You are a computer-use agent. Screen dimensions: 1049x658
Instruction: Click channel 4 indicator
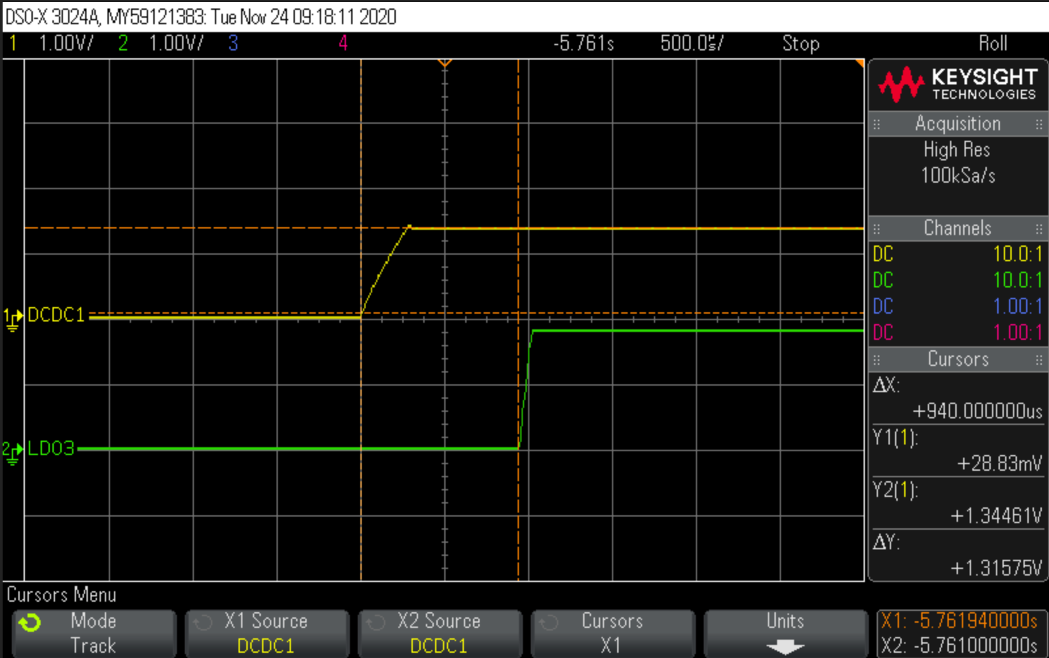pos(343,43)
